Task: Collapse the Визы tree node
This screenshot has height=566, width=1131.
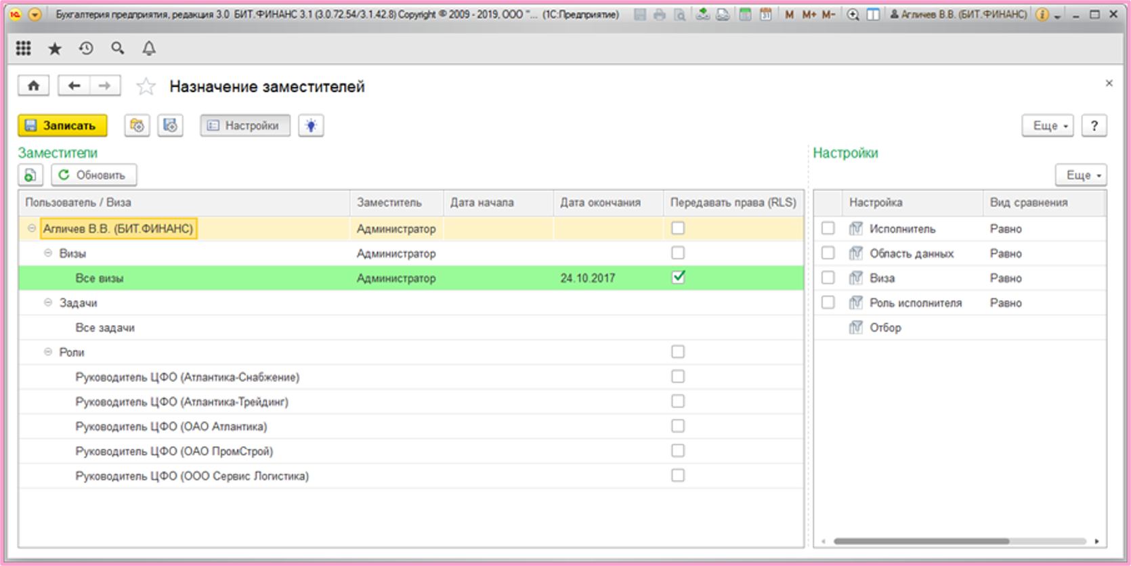Action: tap(48, 253)
